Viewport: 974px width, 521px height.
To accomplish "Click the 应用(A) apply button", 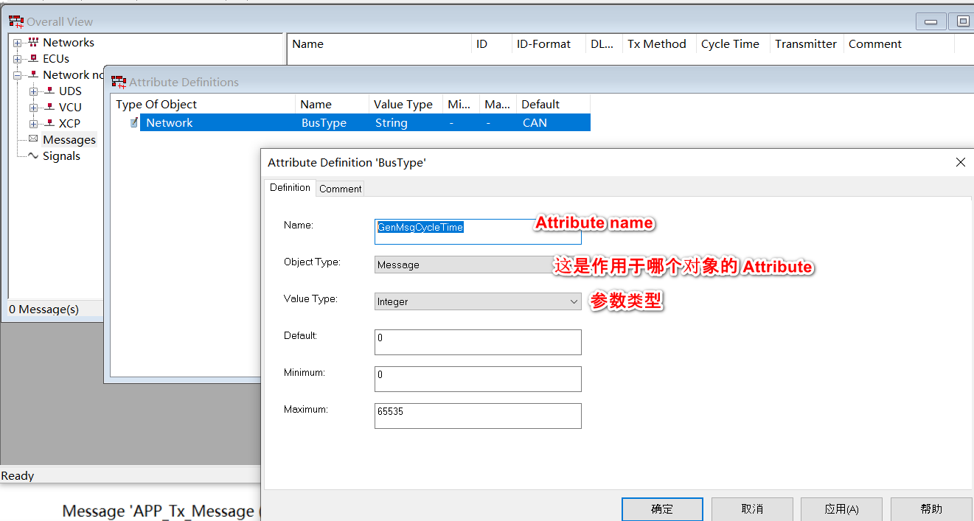I will pyautogui.click(x=841, y=509).
